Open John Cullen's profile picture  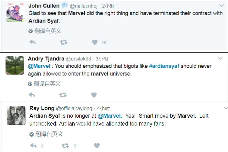point(15,13)
